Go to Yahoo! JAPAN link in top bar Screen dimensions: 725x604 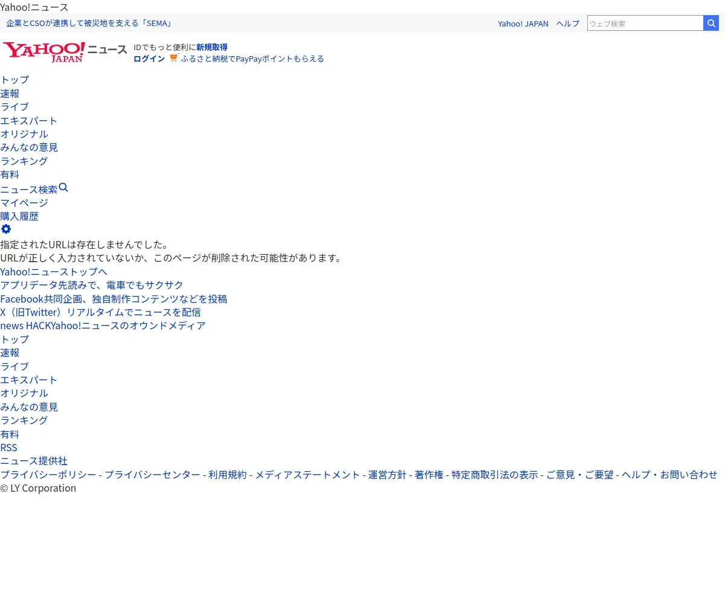pos(523,24)
